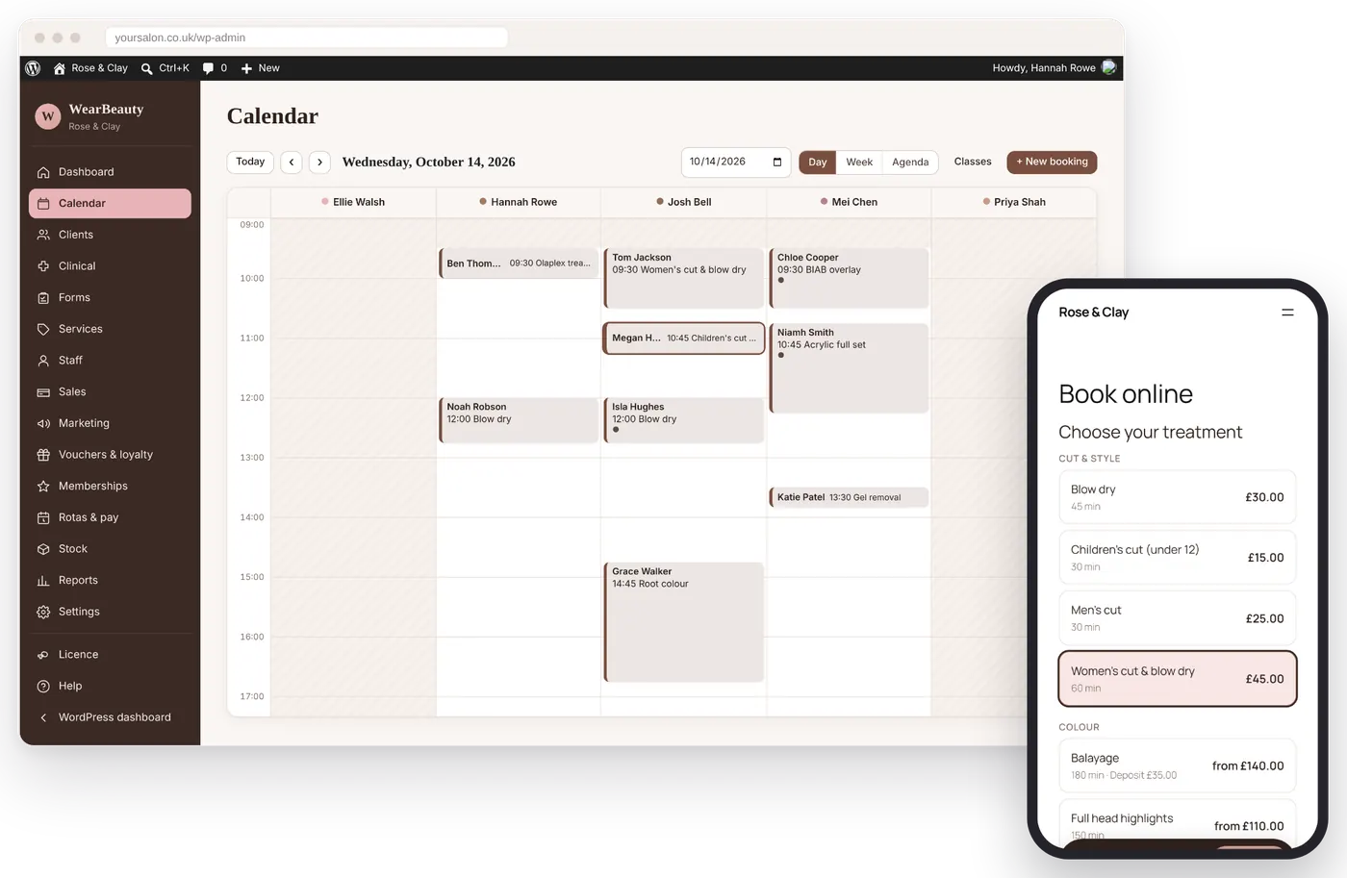Open Megan H... Children's cut appointment
This screenshot has width=1347, height=878.
683,339
